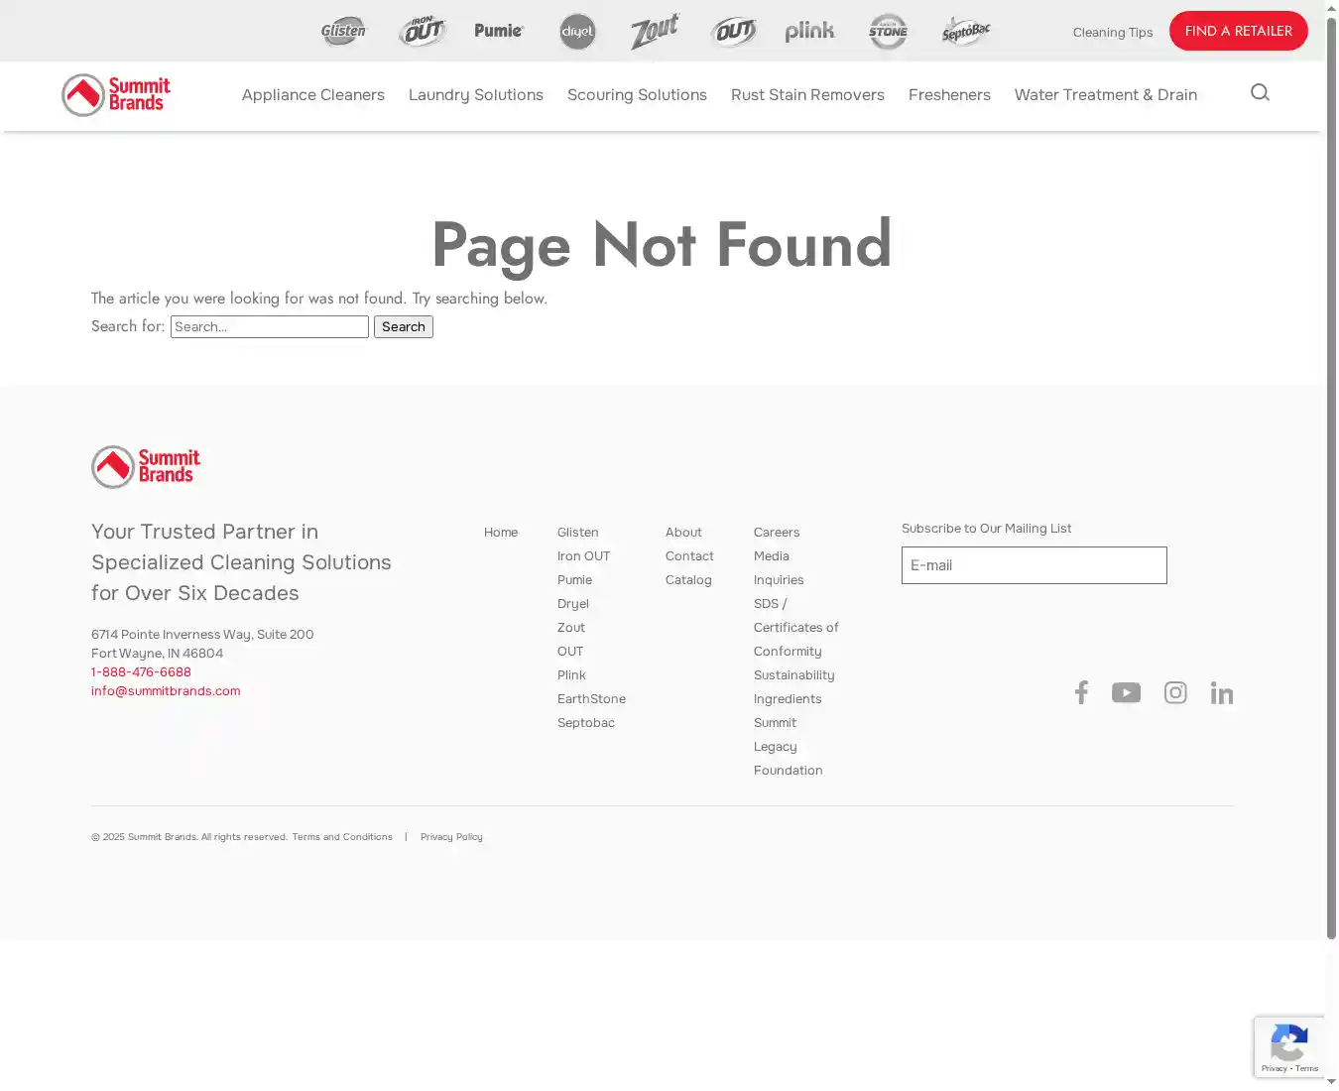
Task: Open the YouTube social icon
Action: (x=1126, y=692)
